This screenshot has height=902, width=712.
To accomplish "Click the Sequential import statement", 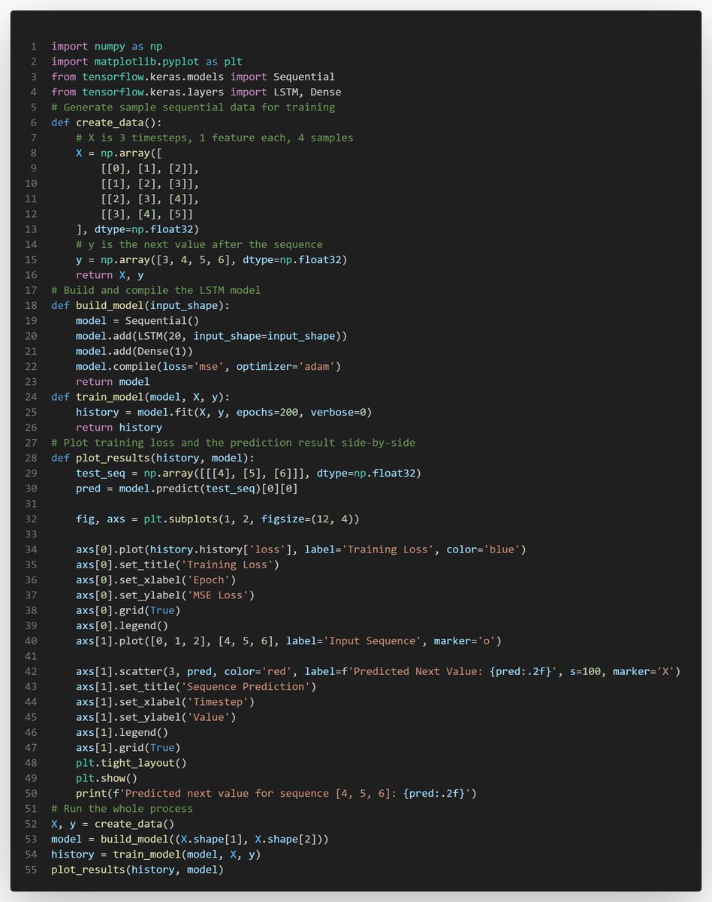I will [193, 77].
